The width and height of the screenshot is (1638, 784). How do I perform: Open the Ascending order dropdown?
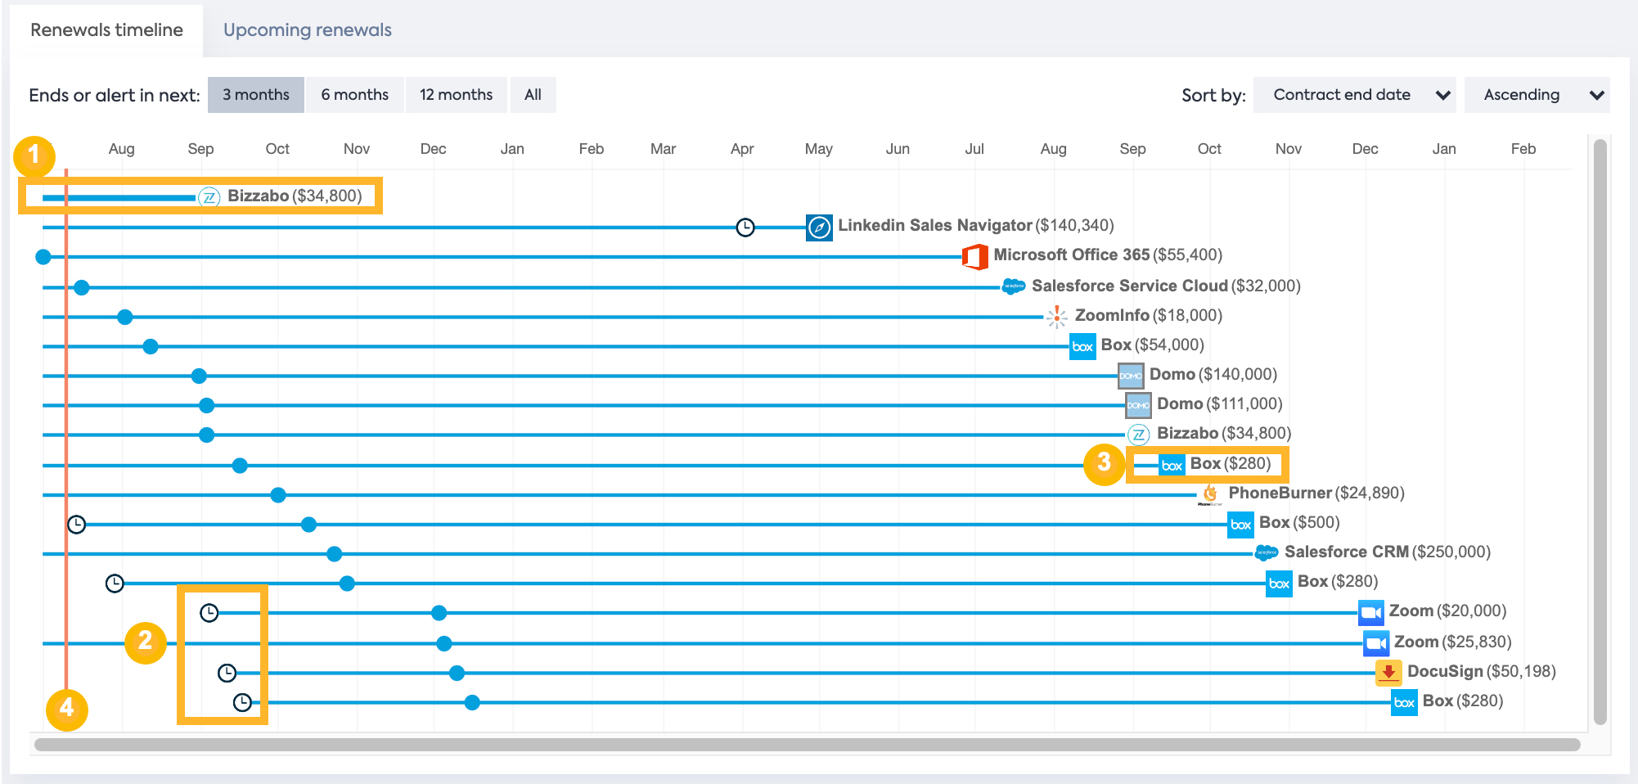pos(1537,95)
